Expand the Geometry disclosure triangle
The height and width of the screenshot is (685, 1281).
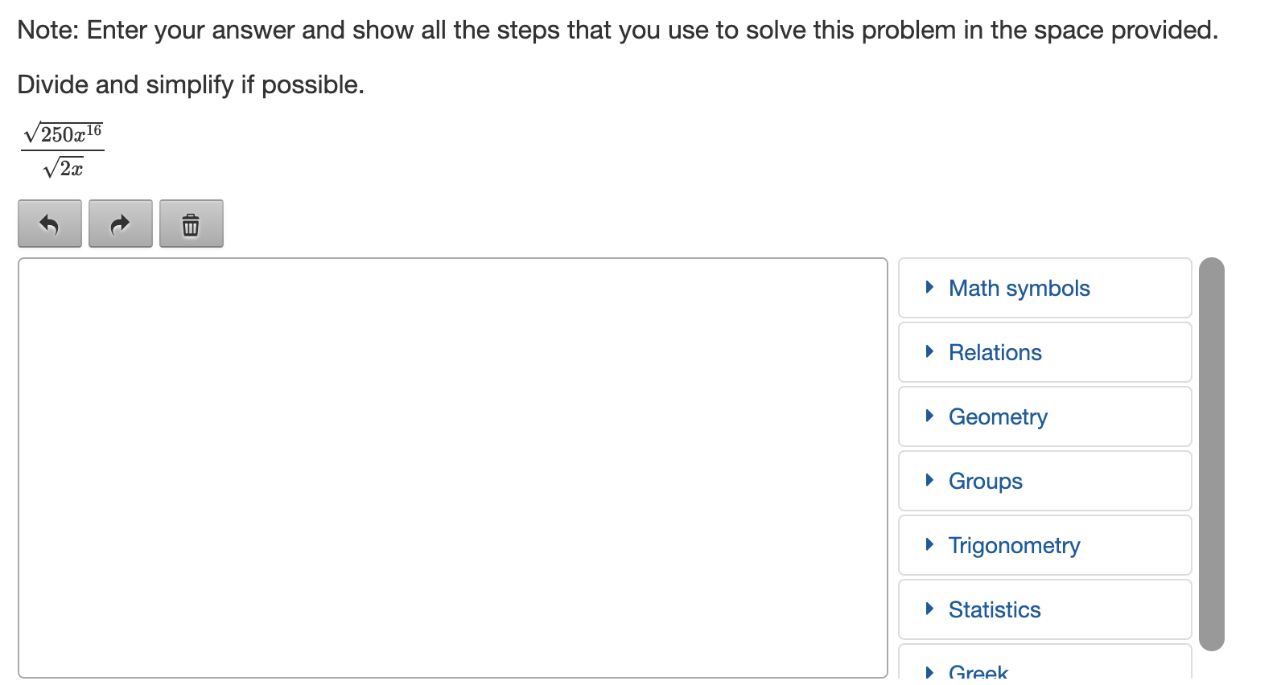tap(929, 416)
